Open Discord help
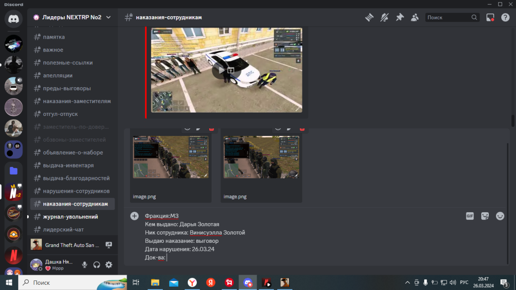Image resolution: width=516 pixels, height=290 pixels. pyautogui.click(x=505, y=17)
